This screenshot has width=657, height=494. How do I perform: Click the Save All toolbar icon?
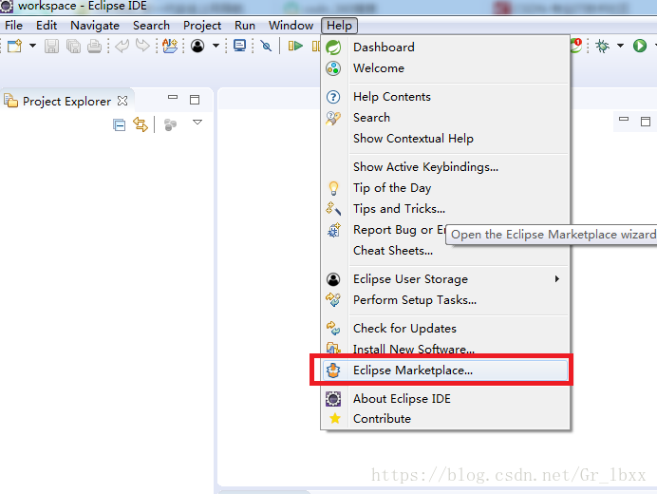pos(74,46)
